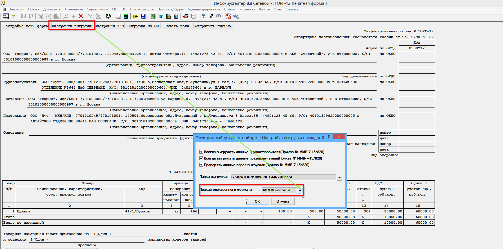Click the grey plus add icon

coord(74,16)
